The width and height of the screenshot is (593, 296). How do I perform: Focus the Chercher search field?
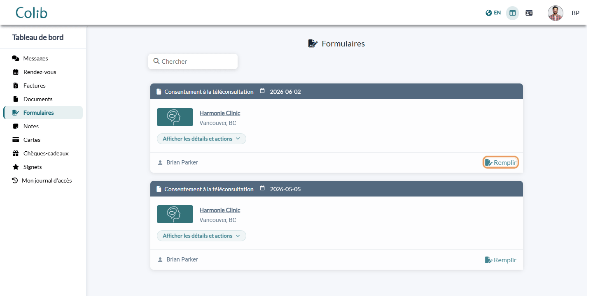[193, 62]
